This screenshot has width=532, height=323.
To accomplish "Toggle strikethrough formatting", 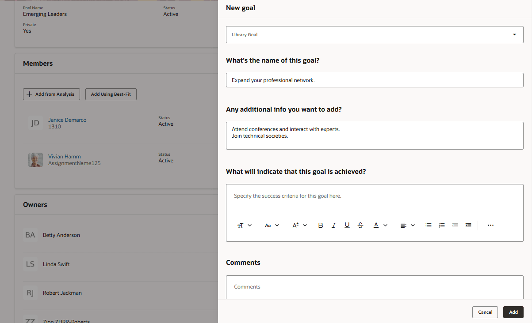I will [x=360, y=225].
